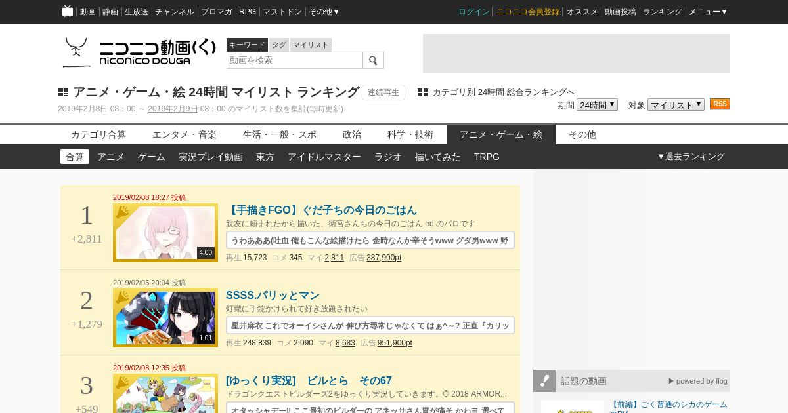Select the アニメ・ゲーム・絵 category tab

click(501, 134)
